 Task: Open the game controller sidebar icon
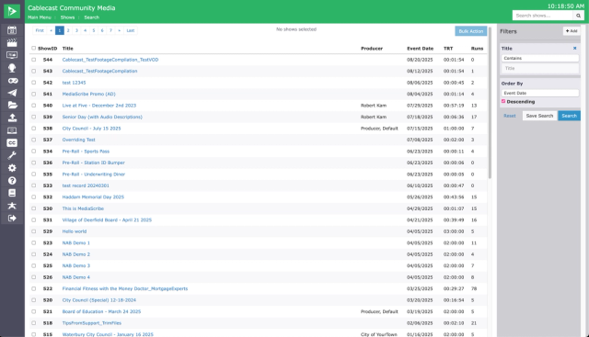12,81
